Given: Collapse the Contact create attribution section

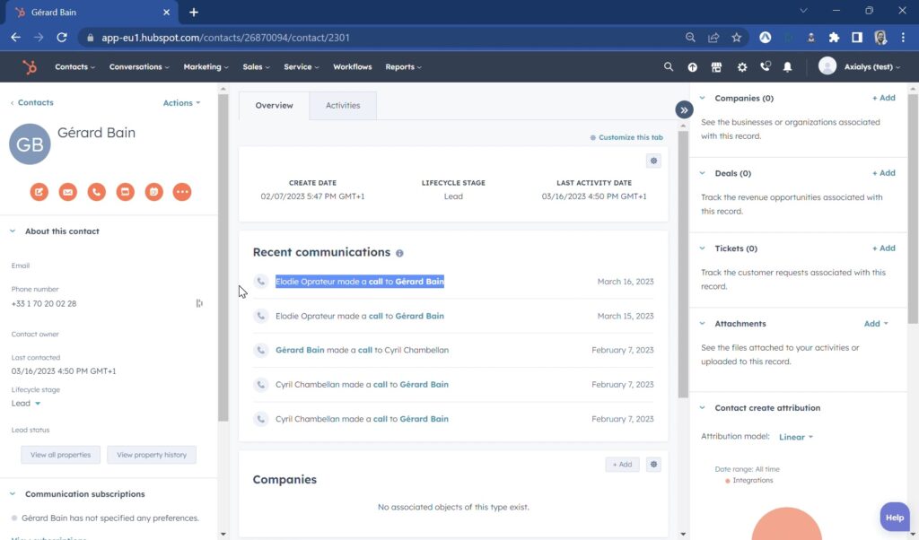Looking at the screenshot, I should [702, 407].
